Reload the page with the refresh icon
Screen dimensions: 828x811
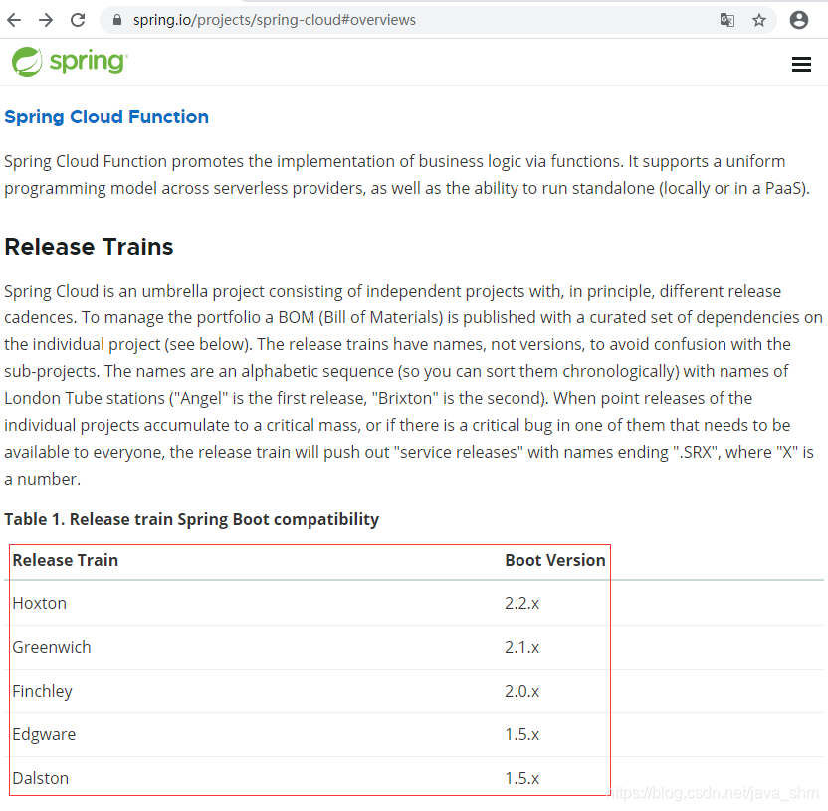pyautogui.click(x=78, y=20)
